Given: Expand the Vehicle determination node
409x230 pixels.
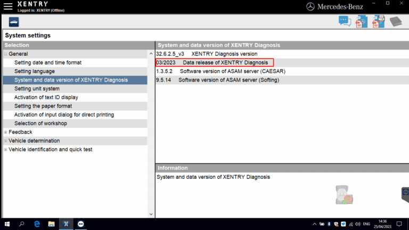Looking at the screenshot, I should click(5, 141).
